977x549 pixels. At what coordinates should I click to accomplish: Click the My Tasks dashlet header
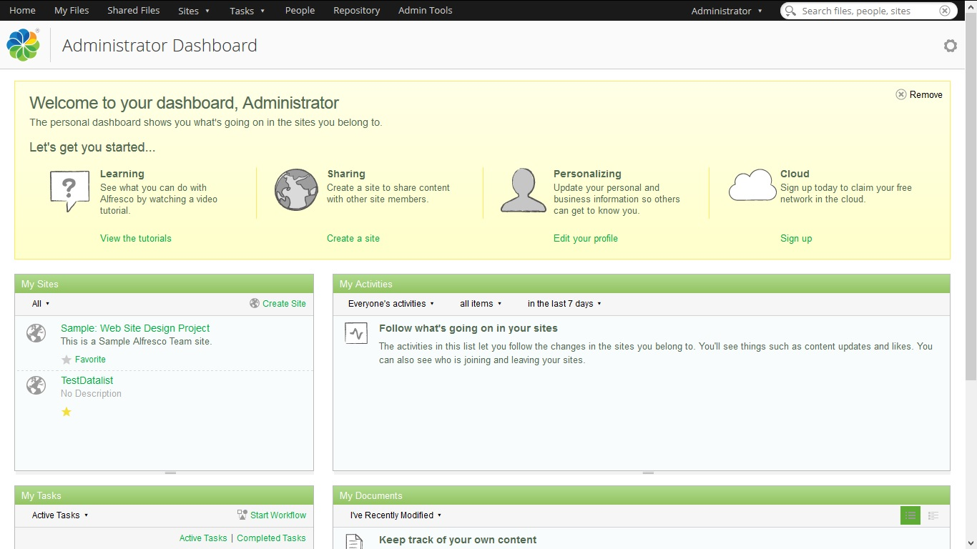point(164,495)
